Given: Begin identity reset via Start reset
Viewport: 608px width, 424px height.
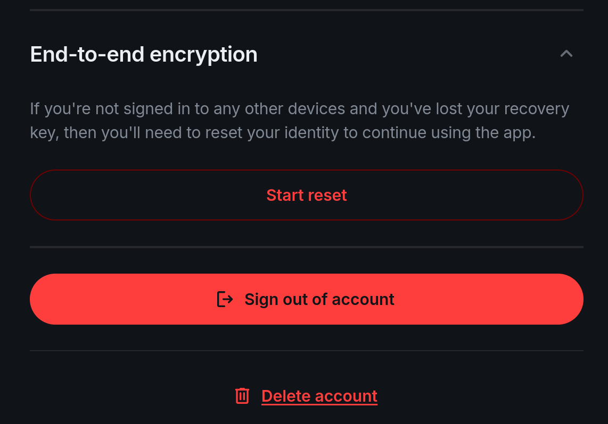Looking at the screenshot, I should click(x=307, y=195).
